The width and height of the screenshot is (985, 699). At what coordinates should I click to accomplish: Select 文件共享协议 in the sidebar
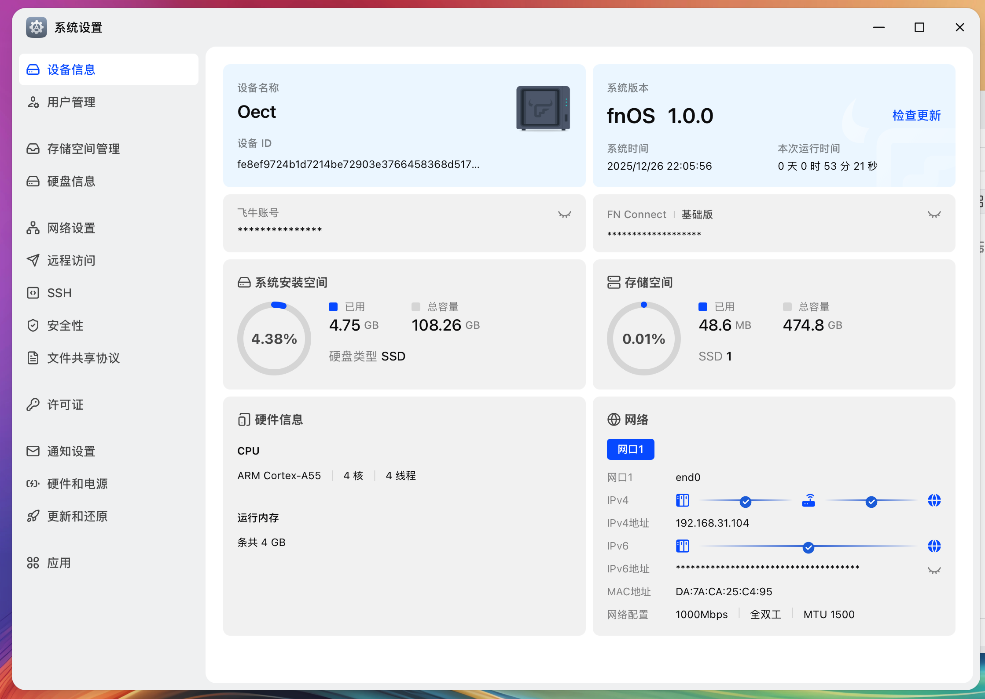pos(84,358)
